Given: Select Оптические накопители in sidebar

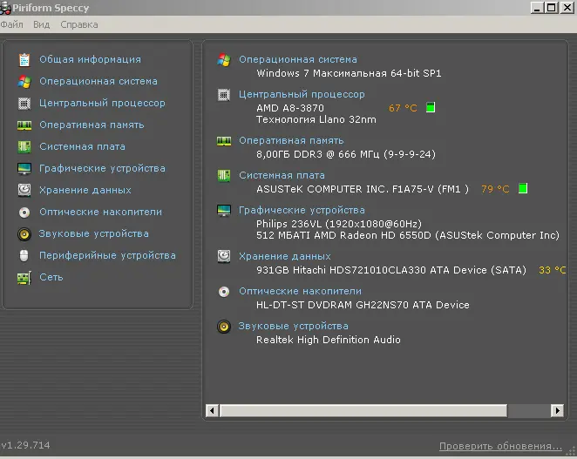Looking at the screenshot, I should 101,212.
